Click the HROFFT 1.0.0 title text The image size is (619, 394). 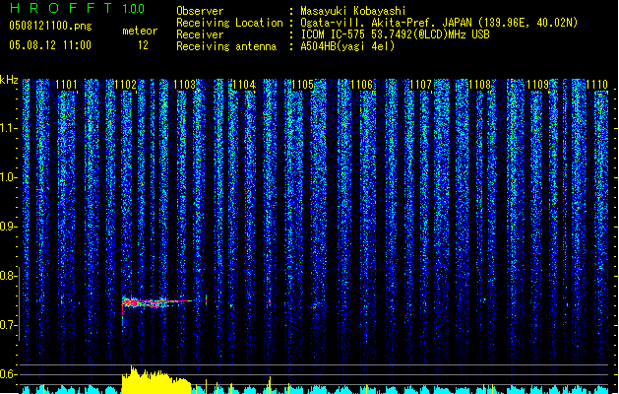(77, 8)
